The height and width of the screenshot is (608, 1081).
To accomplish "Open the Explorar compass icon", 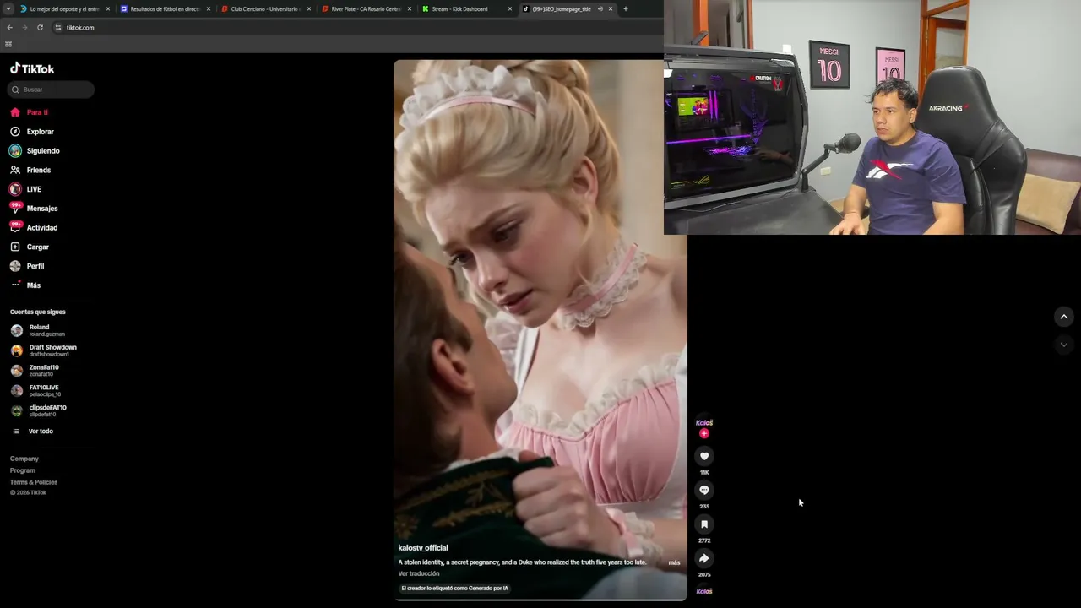I will tap(15, 132).
